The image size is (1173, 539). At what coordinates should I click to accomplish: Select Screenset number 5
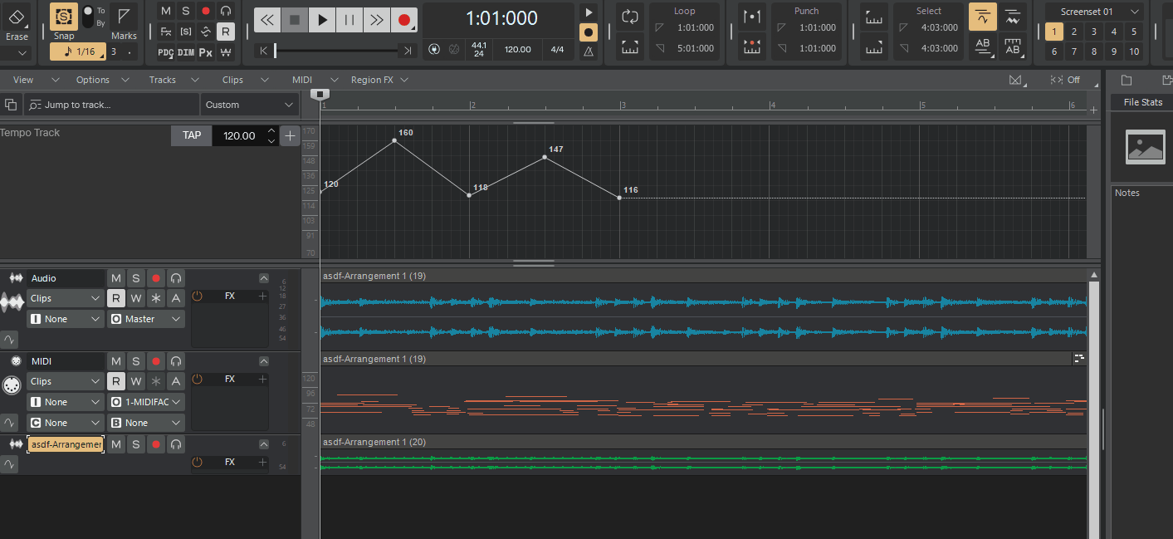pos(1134,32)
